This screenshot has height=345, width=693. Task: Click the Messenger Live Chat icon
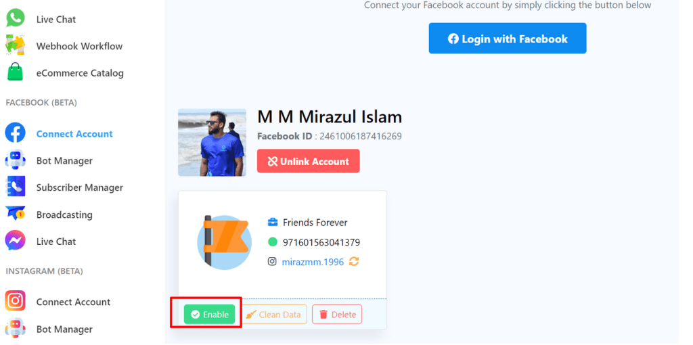coord(15,241)
